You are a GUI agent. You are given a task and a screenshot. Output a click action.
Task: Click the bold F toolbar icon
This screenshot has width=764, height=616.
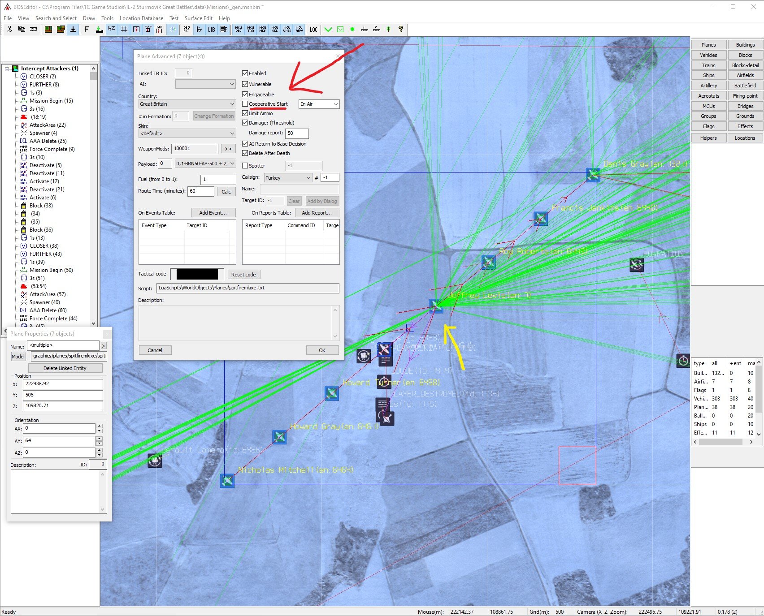pyautogui.click(x=87, y=30)
